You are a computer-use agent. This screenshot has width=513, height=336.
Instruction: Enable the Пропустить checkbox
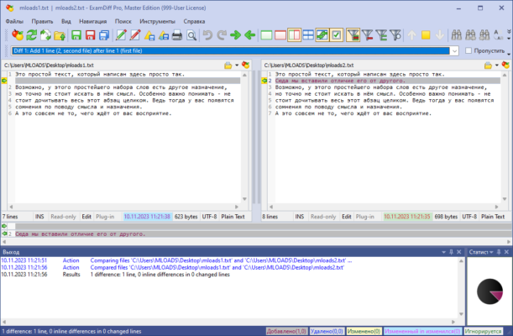469,50
